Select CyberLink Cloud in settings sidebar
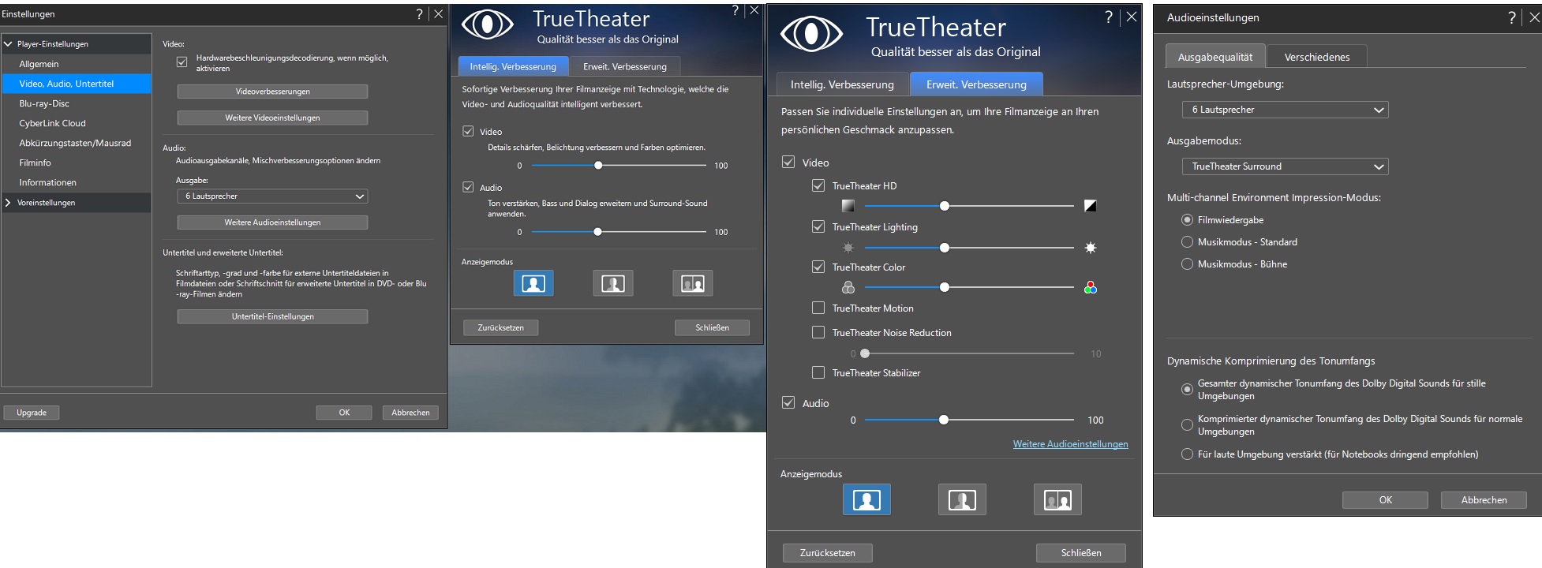Image resolution: width=1542 pixels, height=568 pixels. pos(77,123)
